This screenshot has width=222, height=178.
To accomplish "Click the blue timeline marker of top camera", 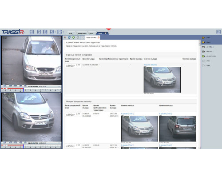I will tap(23, 90).
